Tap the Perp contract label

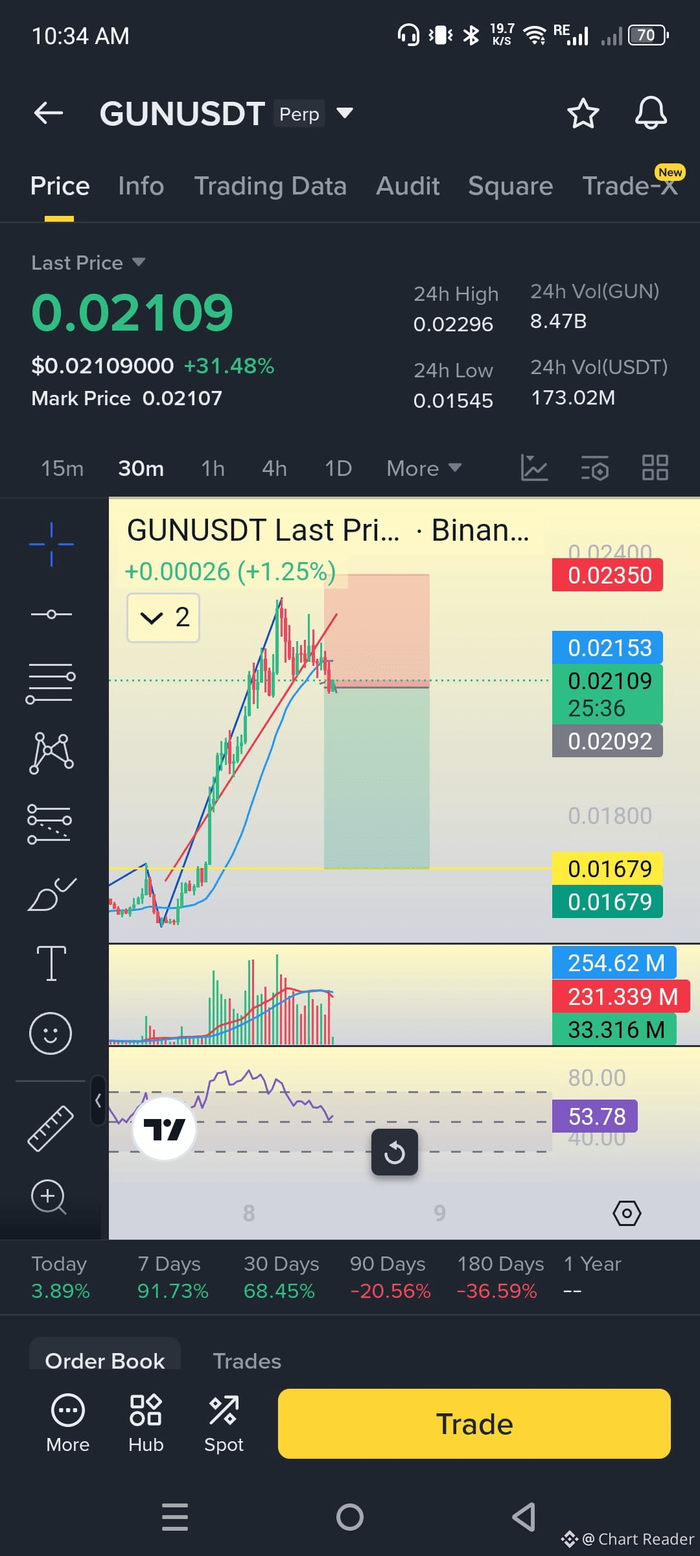[x=299, y=113]
